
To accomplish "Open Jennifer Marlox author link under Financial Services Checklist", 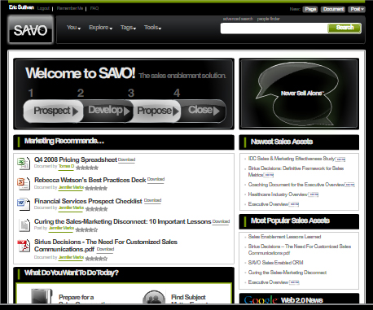I will [71, 207].
